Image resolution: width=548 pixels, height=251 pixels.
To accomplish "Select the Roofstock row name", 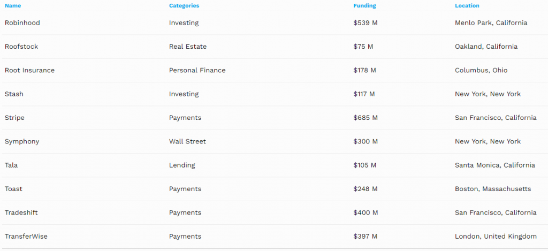I will point(21,47).
